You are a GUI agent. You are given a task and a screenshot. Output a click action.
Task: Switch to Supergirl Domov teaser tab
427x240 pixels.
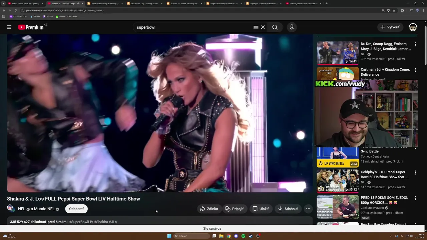pyautogui.click(x=264, y=3)
